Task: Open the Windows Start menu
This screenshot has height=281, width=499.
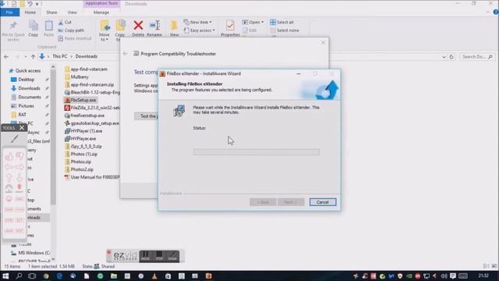Action: click(x=5, y=276)
